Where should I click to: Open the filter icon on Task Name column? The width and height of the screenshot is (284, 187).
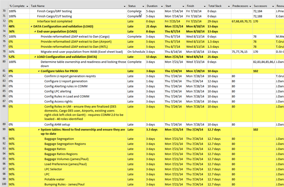click(x=125, y=6)
